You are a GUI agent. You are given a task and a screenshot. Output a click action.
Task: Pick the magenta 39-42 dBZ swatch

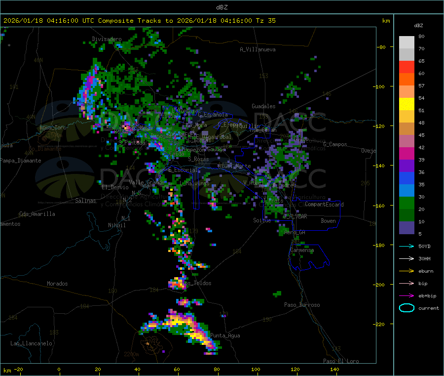407,153
